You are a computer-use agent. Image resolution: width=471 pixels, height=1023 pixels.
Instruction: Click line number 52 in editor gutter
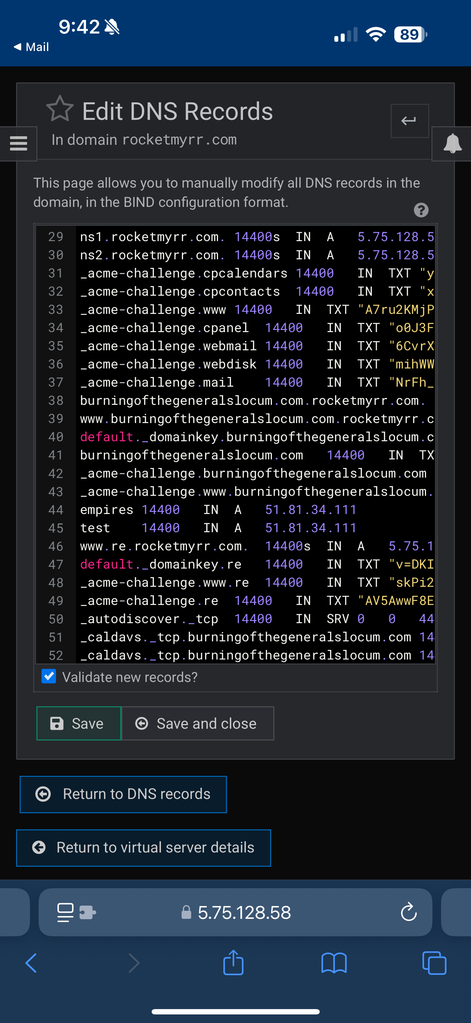point(56,656)
